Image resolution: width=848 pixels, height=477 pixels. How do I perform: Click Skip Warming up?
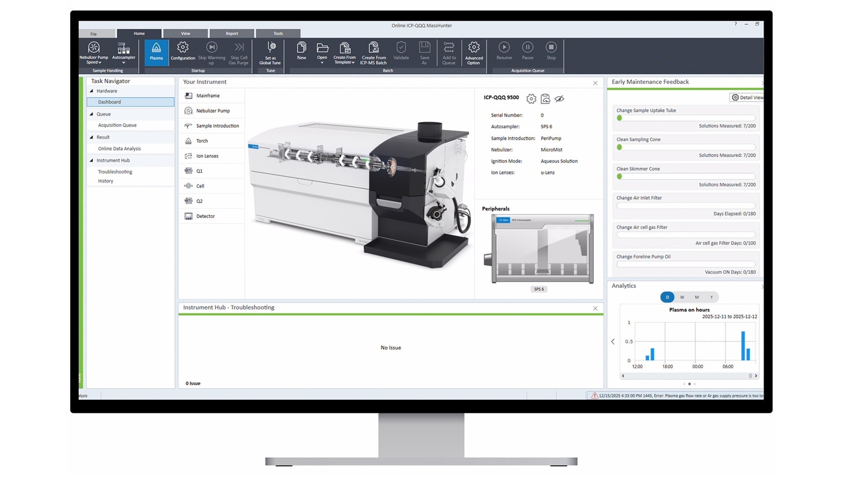coord(212,53)
